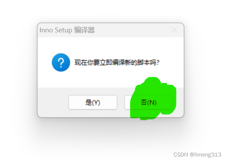
Task: Click the (N) accelerator label
Action: pos(152,103)
